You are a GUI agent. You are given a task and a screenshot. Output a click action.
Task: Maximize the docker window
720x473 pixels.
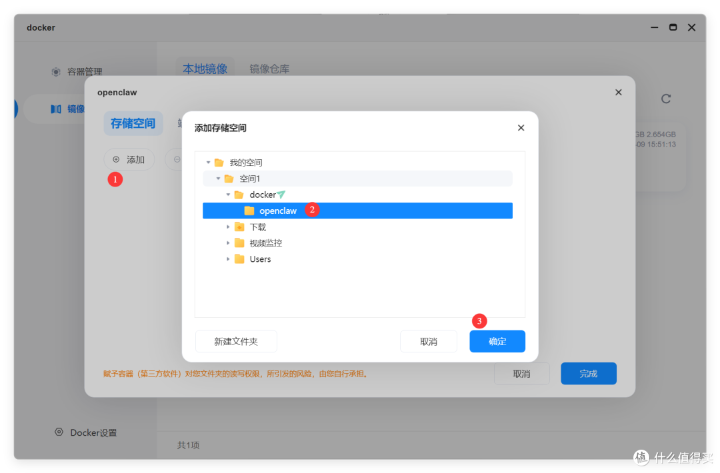click(x=673, y=27)
